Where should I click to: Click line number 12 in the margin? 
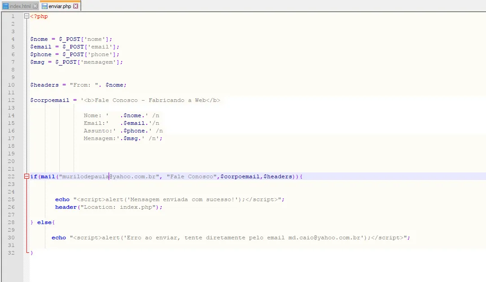pyautogui.click(x=12, y=100)
